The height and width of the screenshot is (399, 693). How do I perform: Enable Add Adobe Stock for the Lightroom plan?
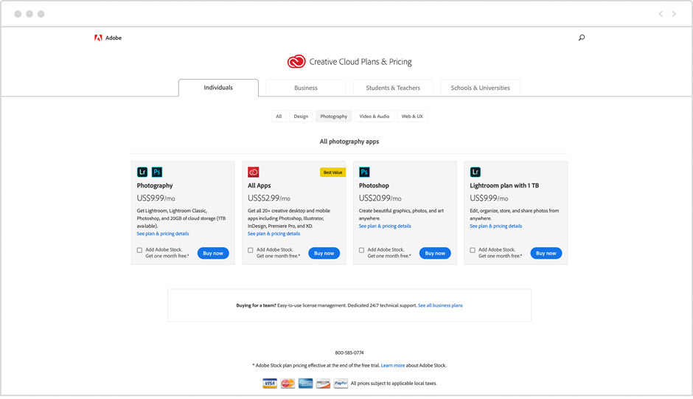click(x=473, y=250)
